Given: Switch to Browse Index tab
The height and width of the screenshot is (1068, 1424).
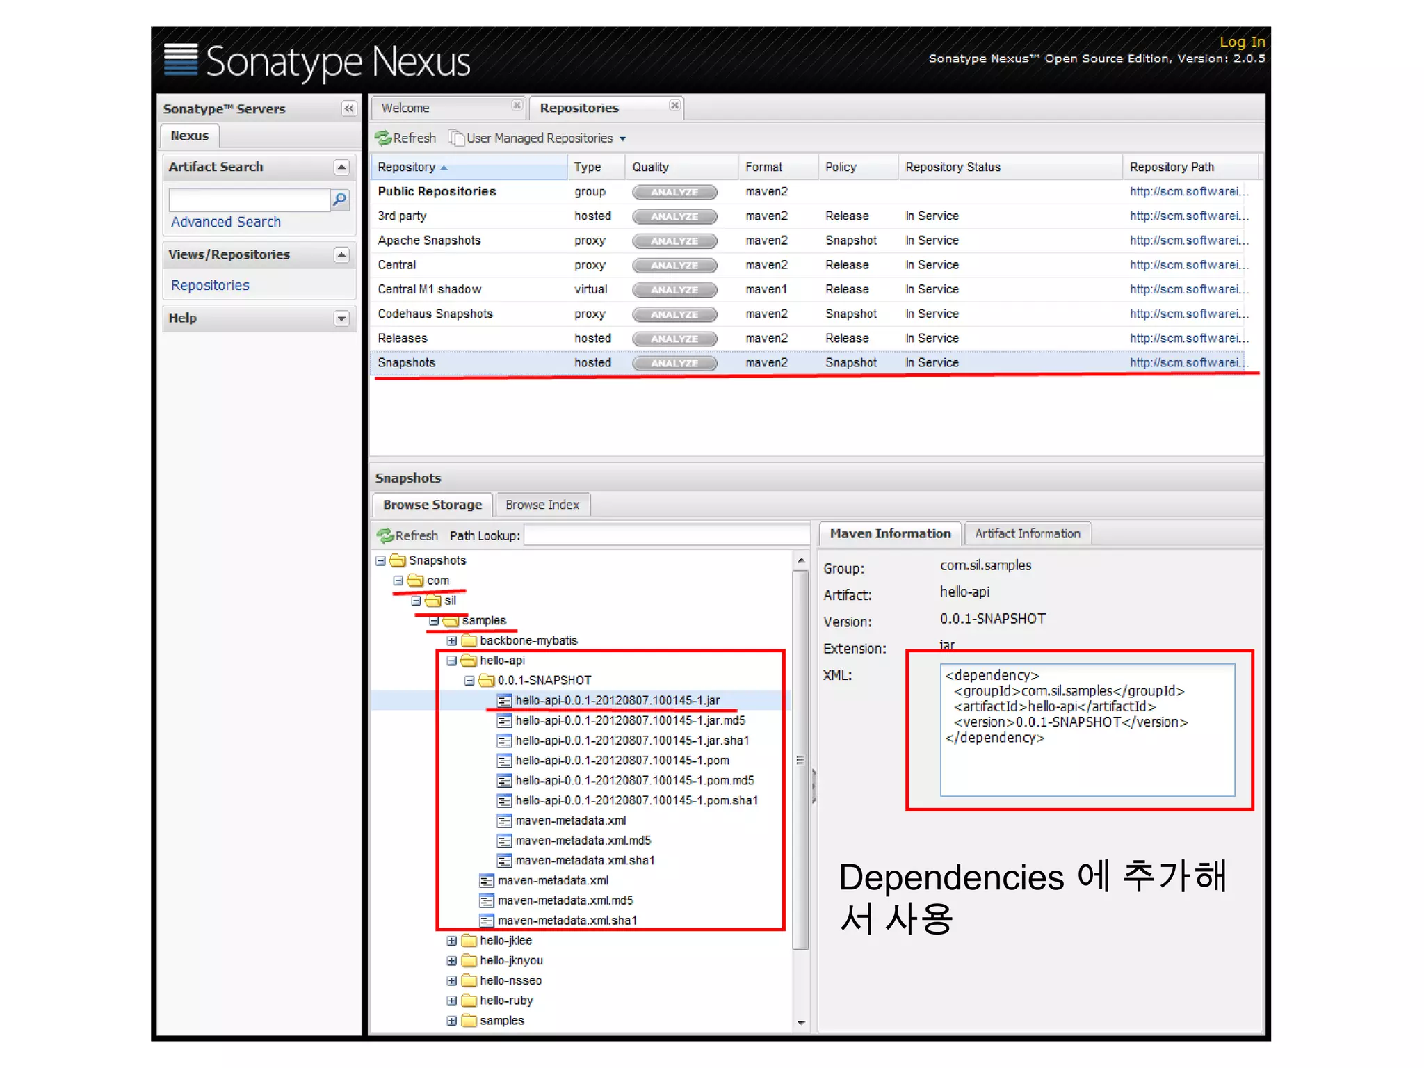Looking at the screenshot, I should tap(542, 505).
